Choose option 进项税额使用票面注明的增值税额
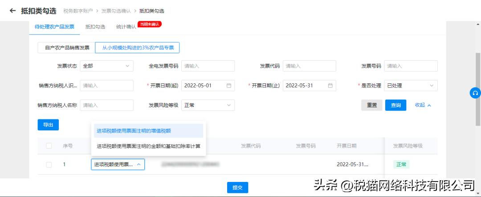 148,131
